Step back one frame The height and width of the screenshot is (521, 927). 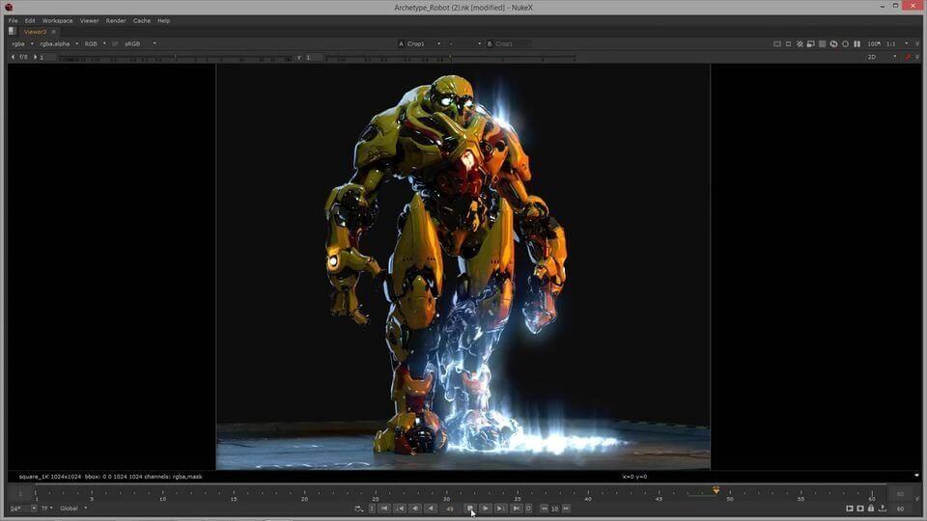coord(415,508)
